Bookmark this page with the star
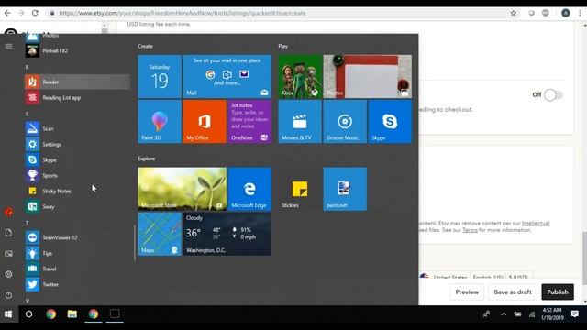The height and width of the screenshot is (330, 587). (x=514, y=13)
